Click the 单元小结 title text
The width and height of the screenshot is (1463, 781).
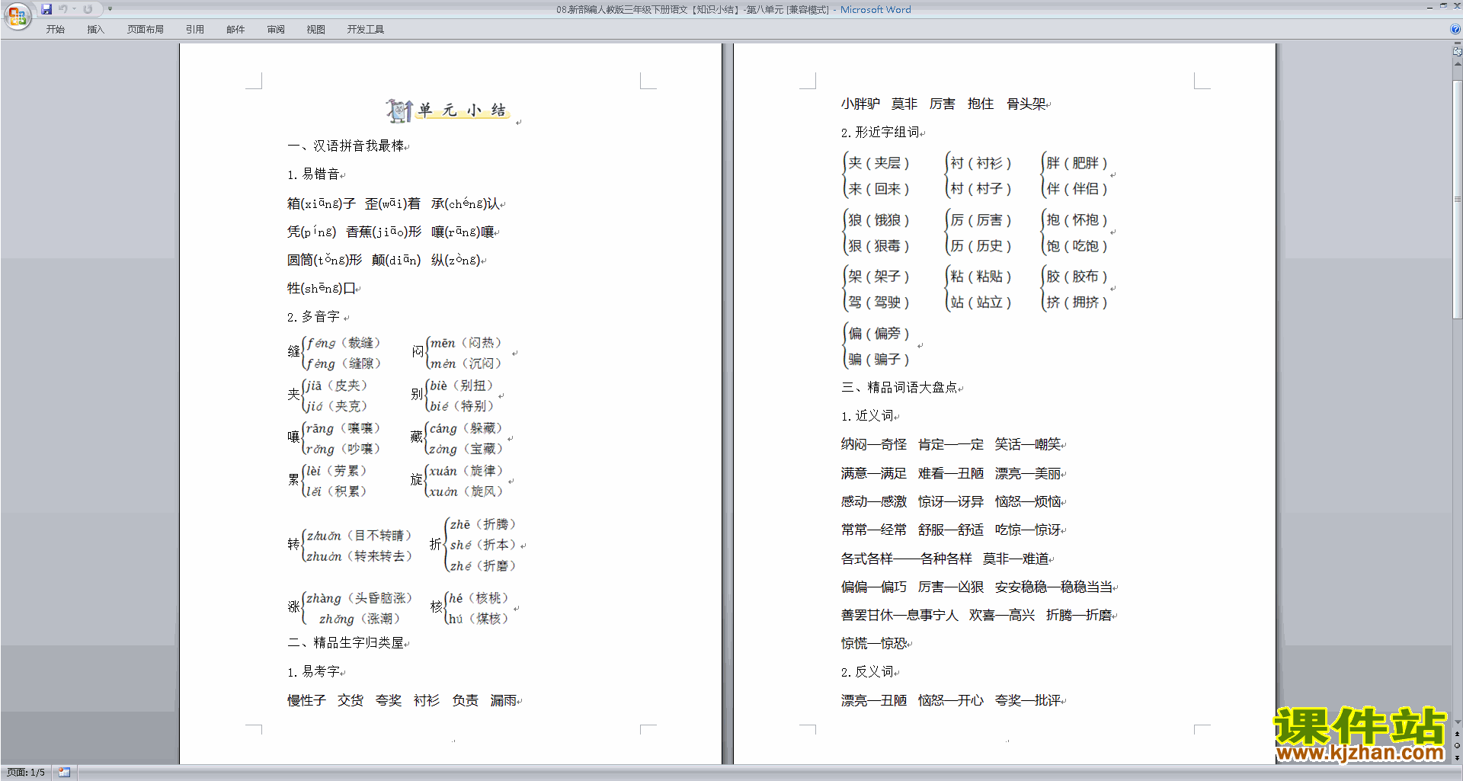click(462, 110)
